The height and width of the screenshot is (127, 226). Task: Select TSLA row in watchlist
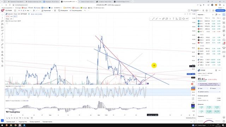tap(209, 43)
